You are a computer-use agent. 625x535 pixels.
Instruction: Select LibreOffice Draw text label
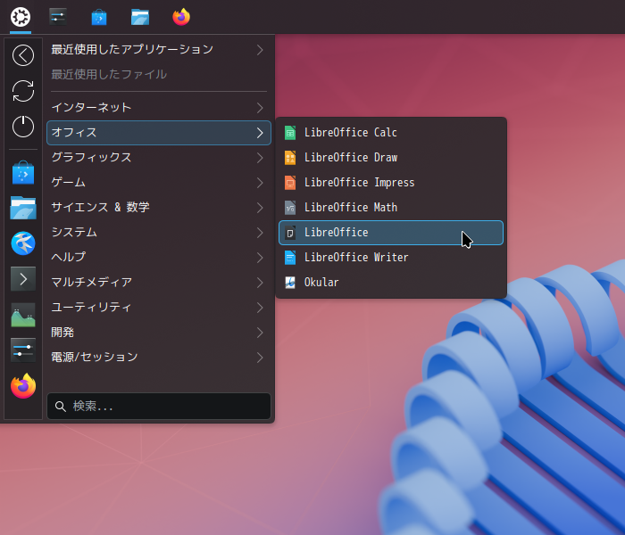click(351, 158)
